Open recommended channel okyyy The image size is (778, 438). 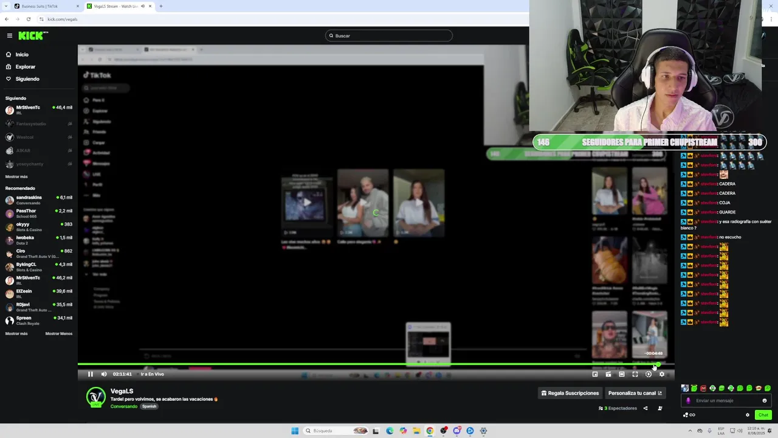(x=39, y=227)
